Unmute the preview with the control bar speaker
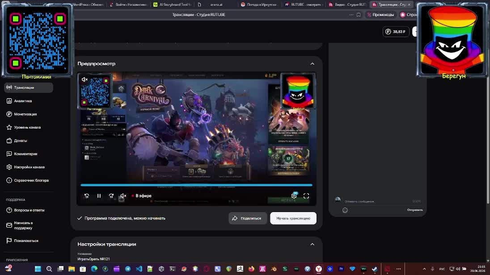The height and width of the screenshot is (275, 490). (123, 196)
